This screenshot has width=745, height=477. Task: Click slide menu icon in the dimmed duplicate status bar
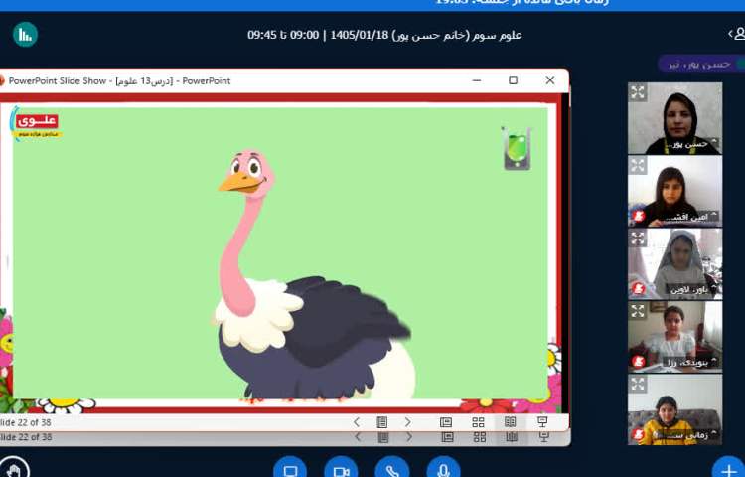(x=383, y=437)
